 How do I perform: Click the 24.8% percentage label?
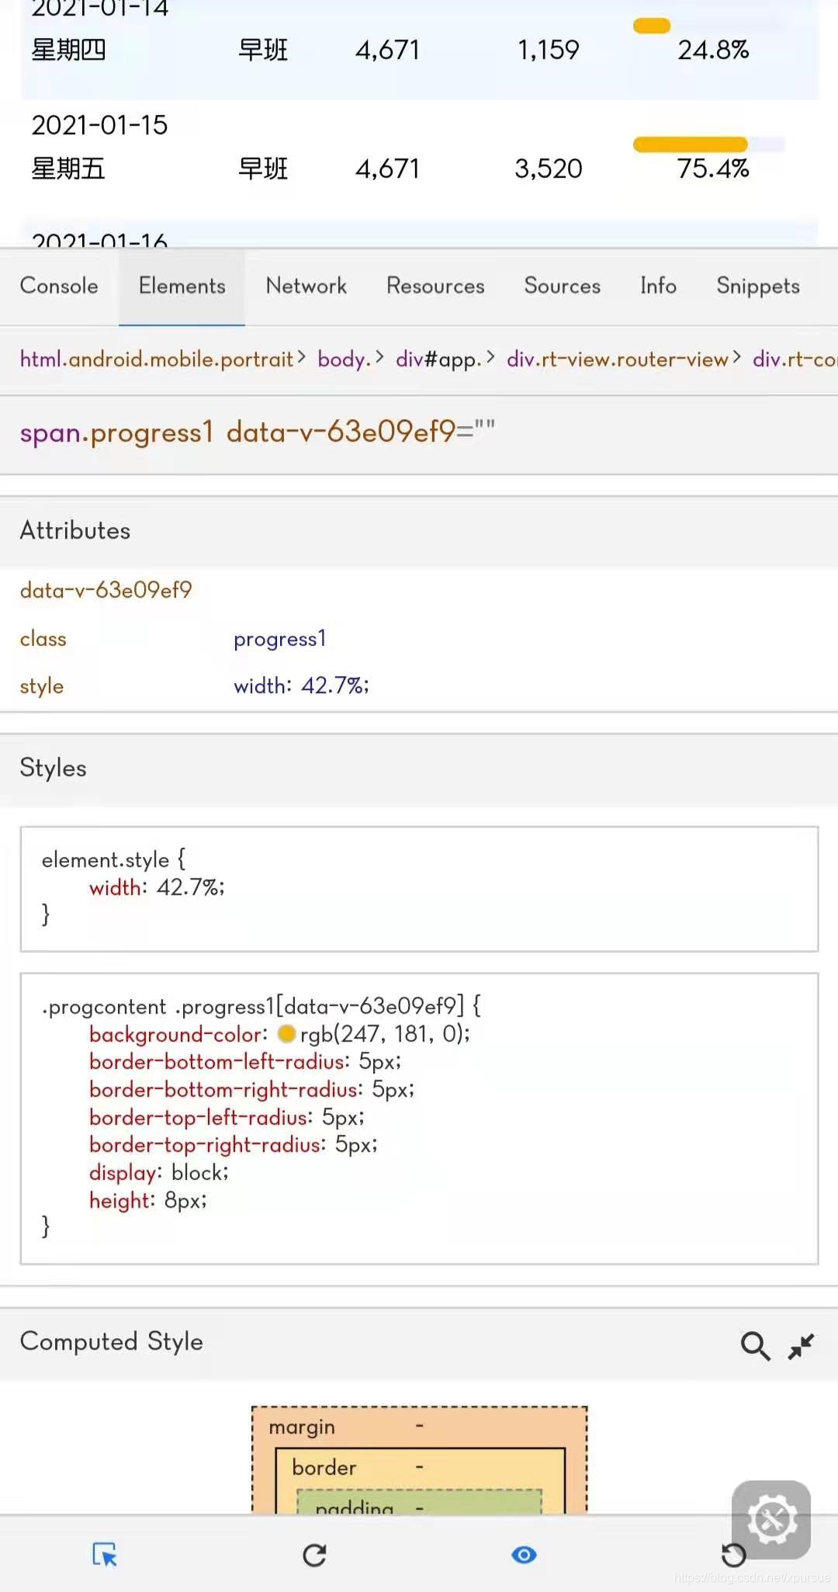(713, 50)
